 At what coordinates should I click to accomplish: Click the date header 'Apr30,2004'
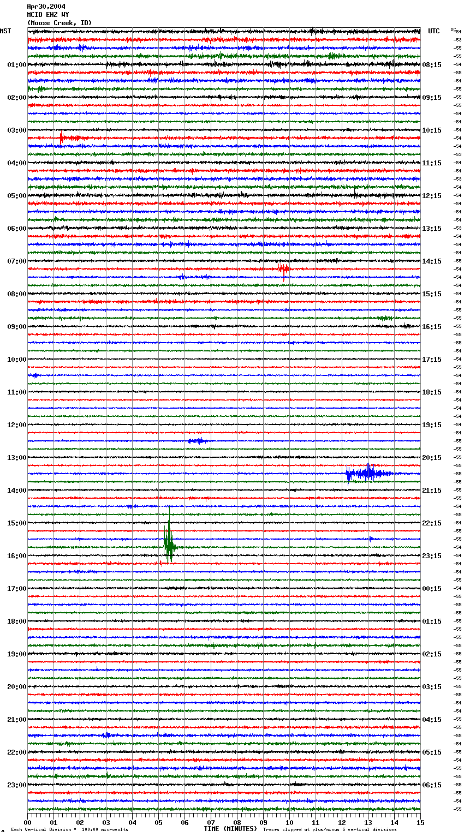coord(46,7)
